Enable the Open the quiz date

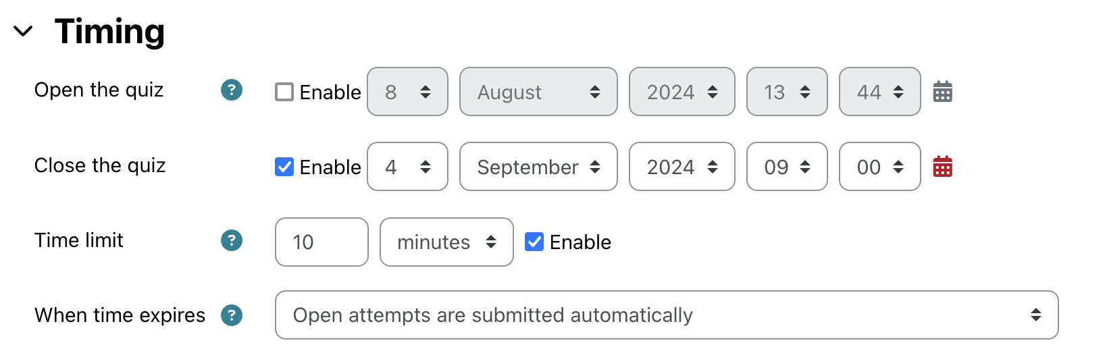[284, 92]
